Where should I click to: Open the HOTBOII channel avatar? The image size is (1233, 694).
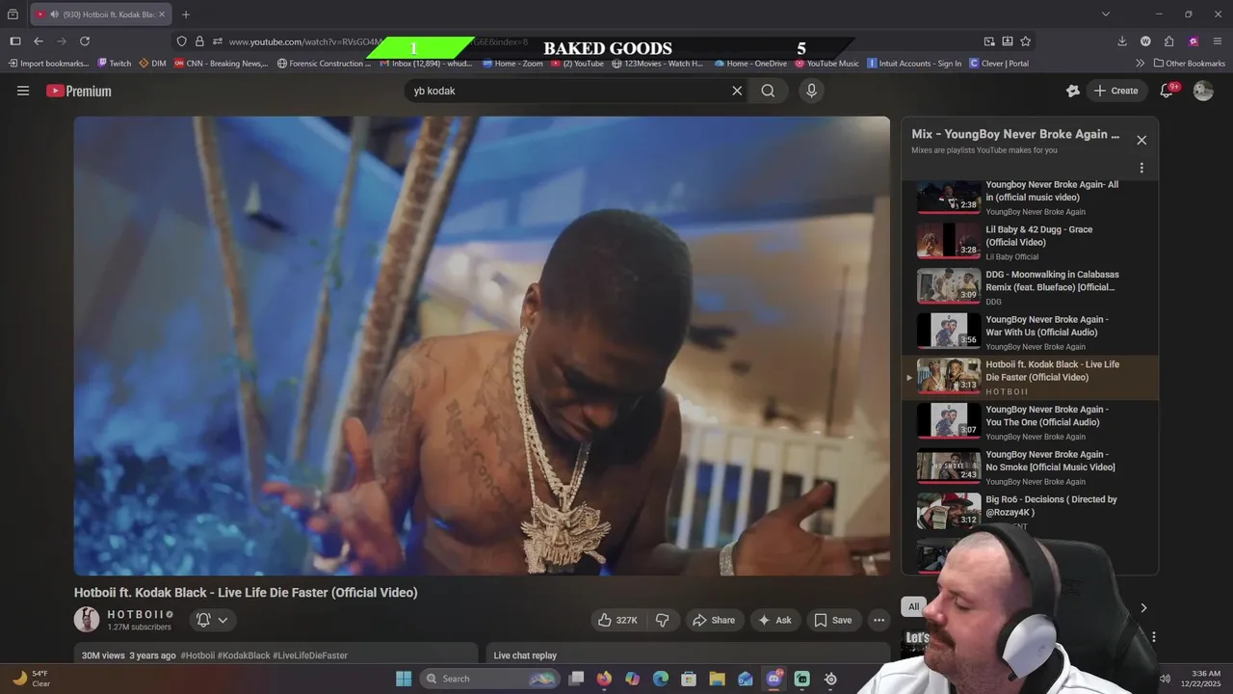[x=87, y=620]
